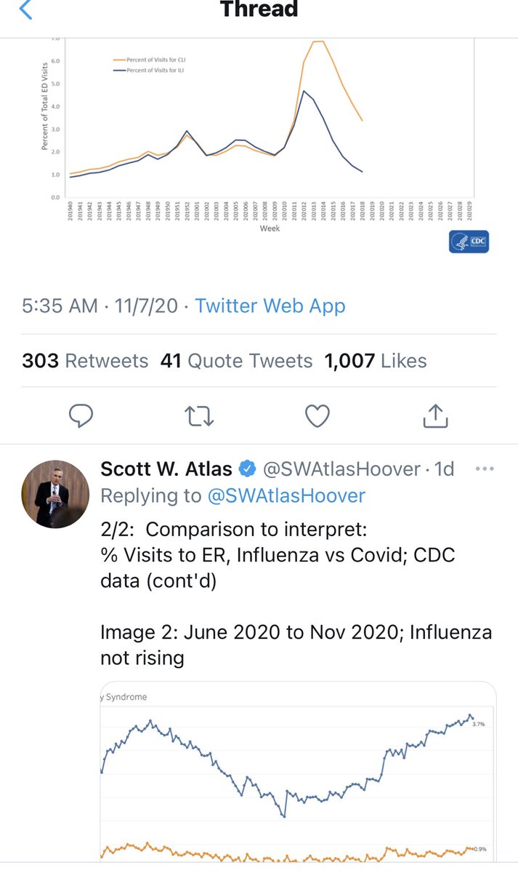Tap the Scott W. Atlas display name
This screenshot has height=873, width=518.
coord(167,469)
